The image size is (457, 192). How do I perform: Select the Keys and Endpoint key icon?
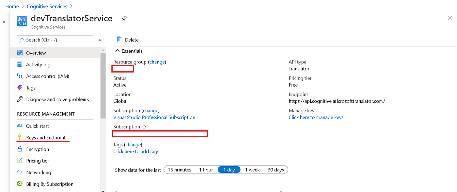click(x=20, y=137)
